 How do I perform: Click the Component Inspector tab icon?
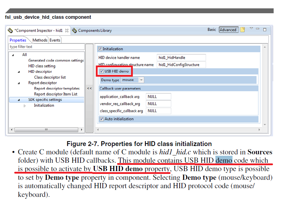tap(10, 30)
